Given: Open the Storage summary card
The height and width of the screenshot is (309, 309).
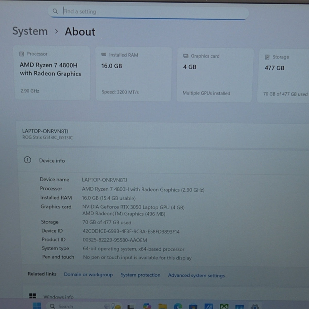Looking at the screenshot, I should [284, 76].
